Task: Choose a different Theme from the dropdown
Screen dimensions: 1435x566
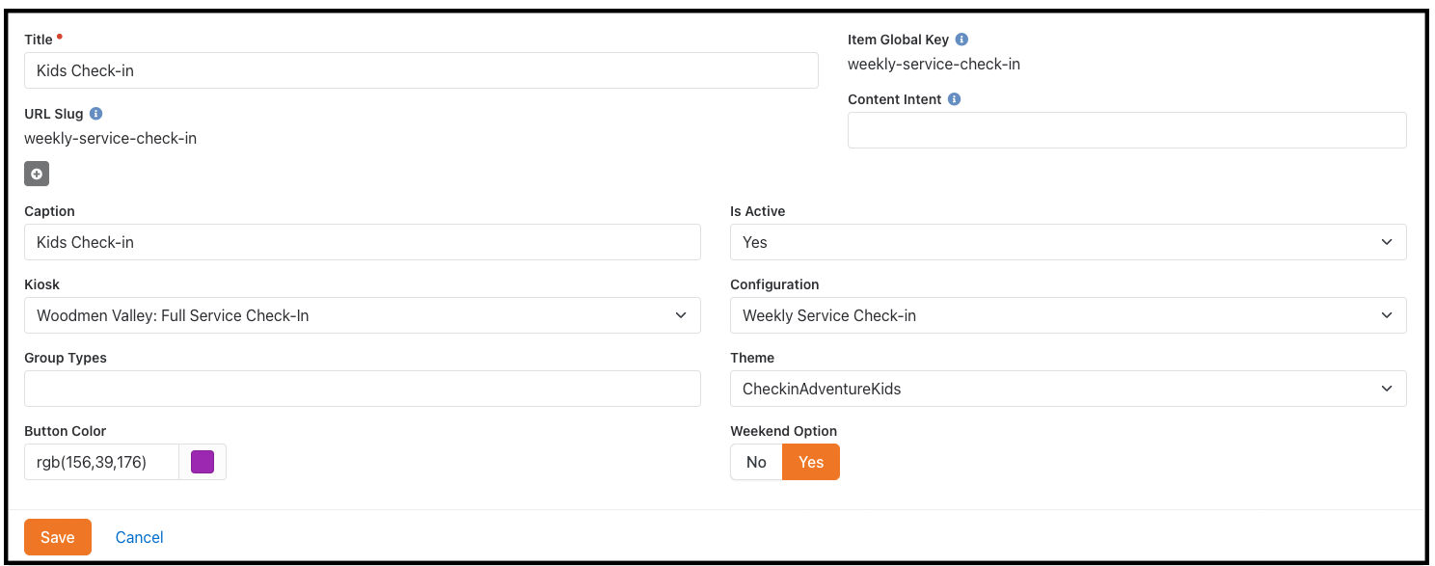Action: (x=1068, y=389)
